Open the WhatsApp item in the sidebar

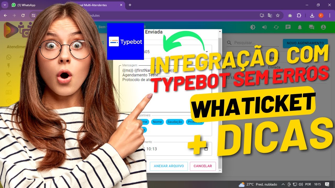9,57
